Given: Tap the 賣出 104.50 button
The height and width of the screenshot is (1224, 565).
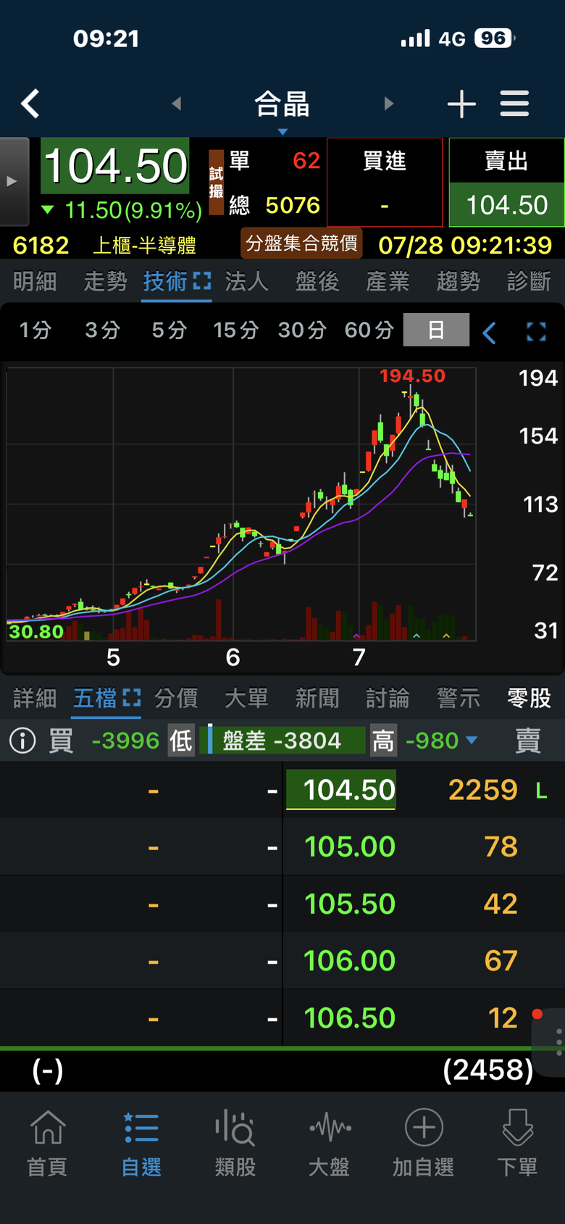Looking at the screenshot, I should (x=507, y=183).
